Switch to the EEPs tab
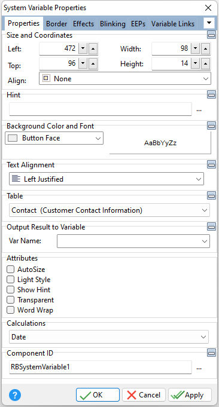 (138, 24)
